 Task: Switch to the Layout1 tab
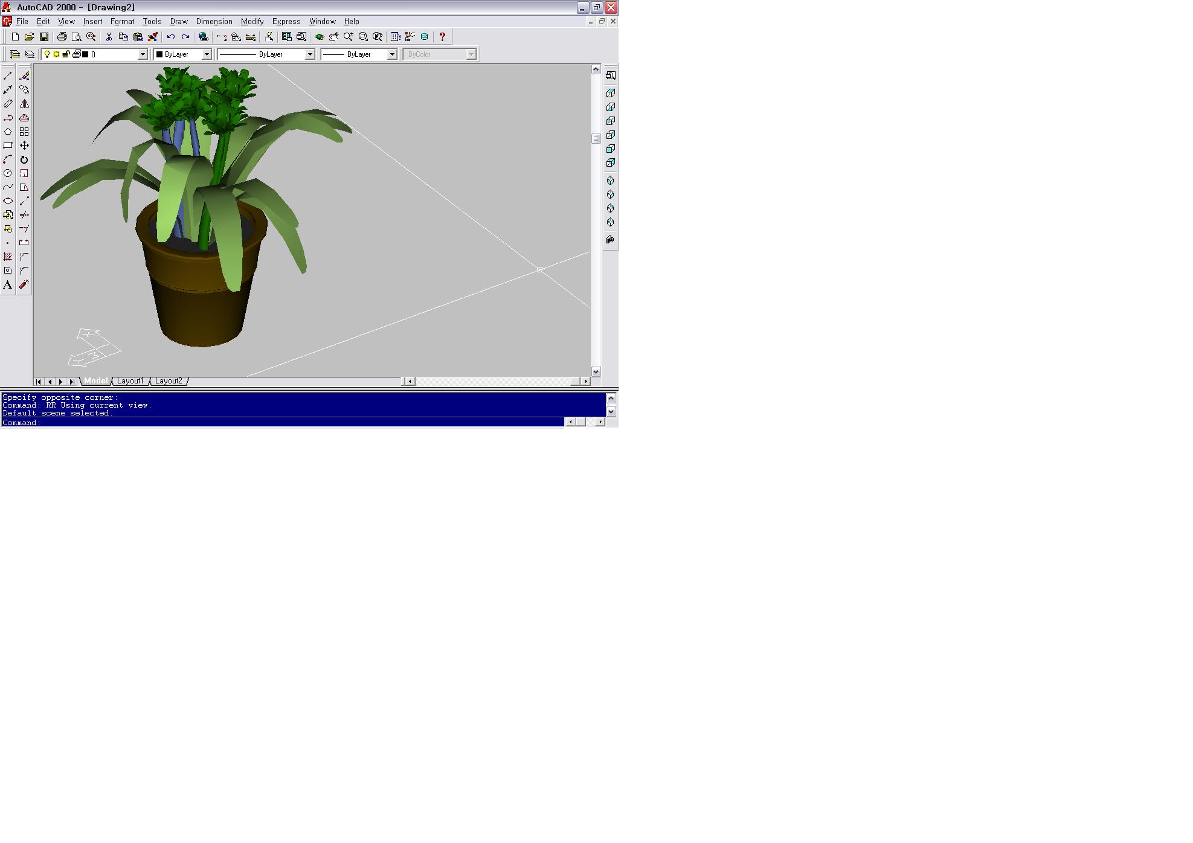(130, 381)
